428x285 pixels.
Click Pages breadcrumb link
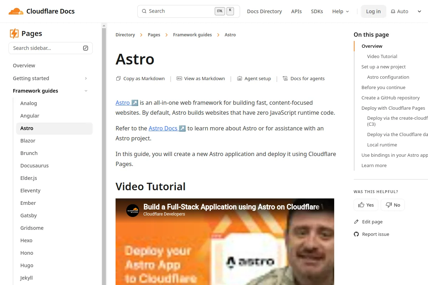pos(154,35)
